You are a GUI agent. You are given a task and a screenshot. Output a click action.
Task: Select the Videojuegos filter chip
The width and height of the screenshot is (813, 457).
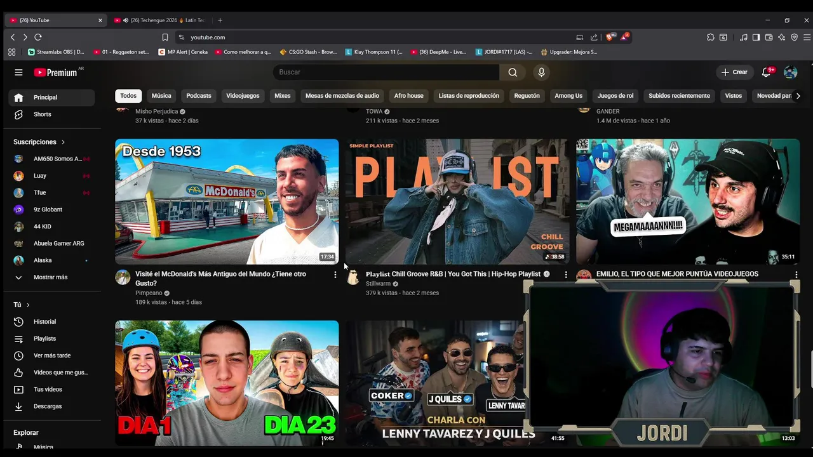(x=243, y=96)
